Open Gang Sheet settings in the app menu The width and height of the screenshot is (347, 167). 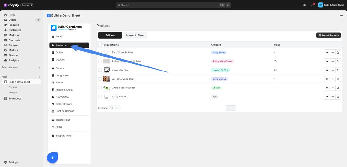[x=69, y=75]
